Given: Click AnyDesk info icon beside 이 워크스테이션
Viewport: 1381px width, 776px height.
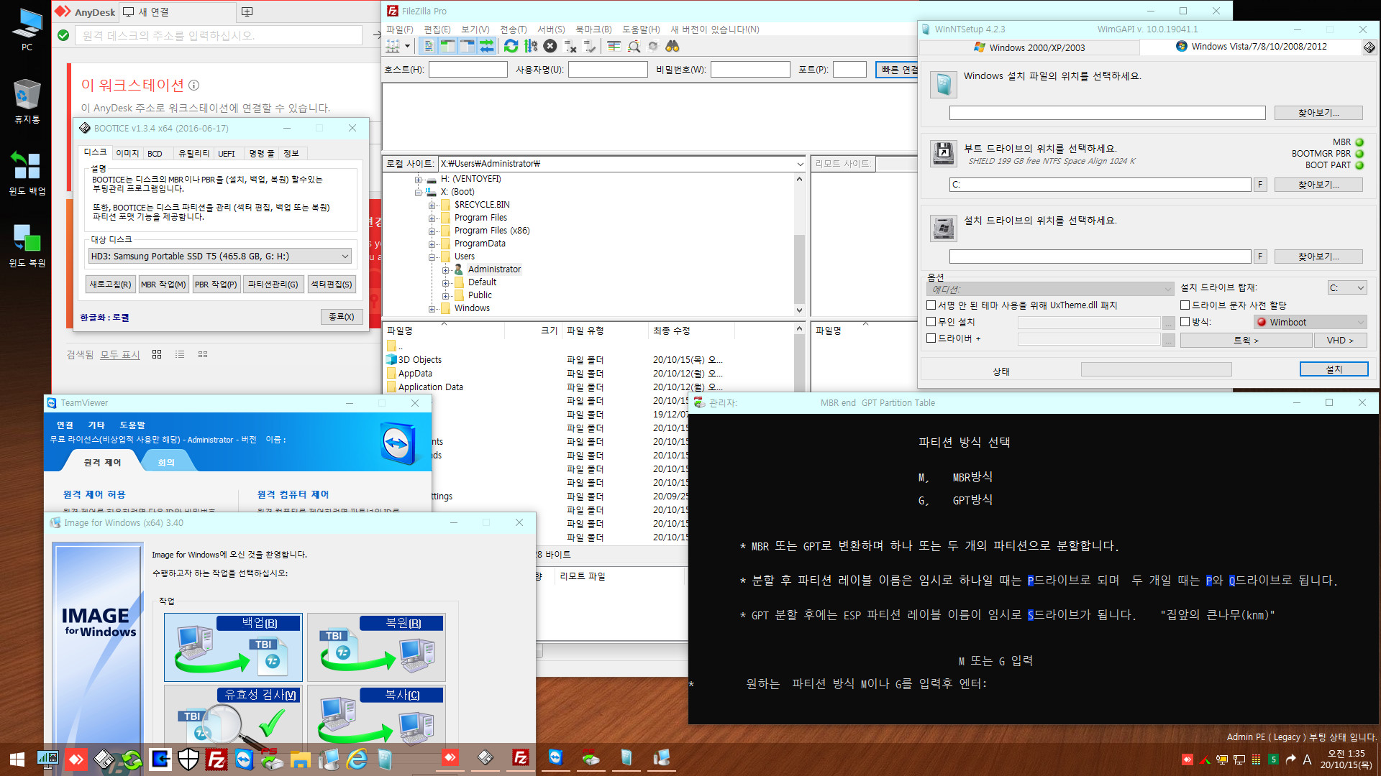Looking at the screenshot, I should coord(193,85).
